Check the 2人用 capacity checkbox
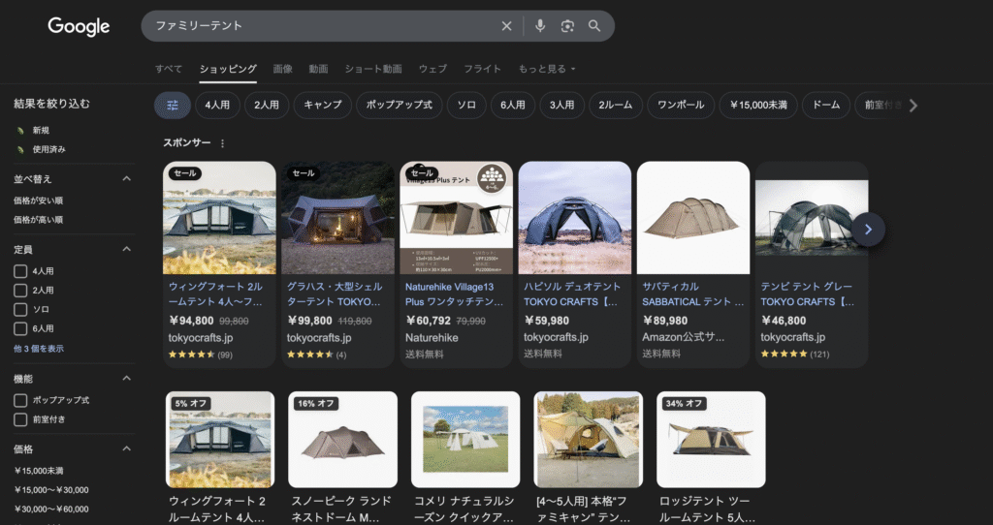The image size is (993, 525). (x=20, y=291)
